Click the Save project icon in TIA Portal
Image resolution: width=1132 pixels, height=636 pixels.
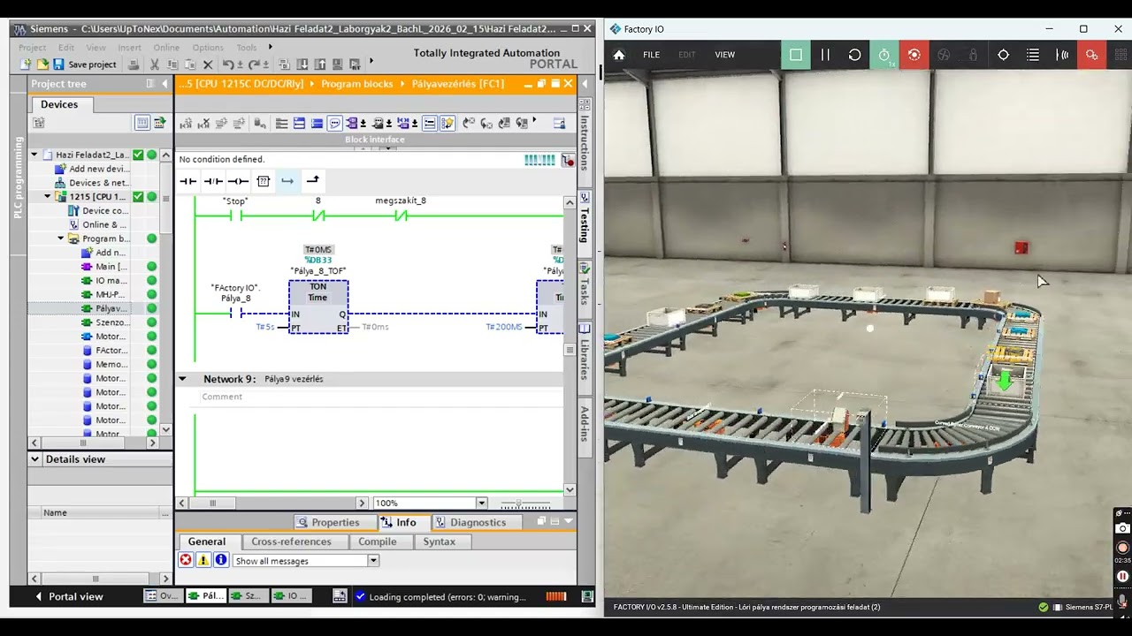[x=58, y=64]
